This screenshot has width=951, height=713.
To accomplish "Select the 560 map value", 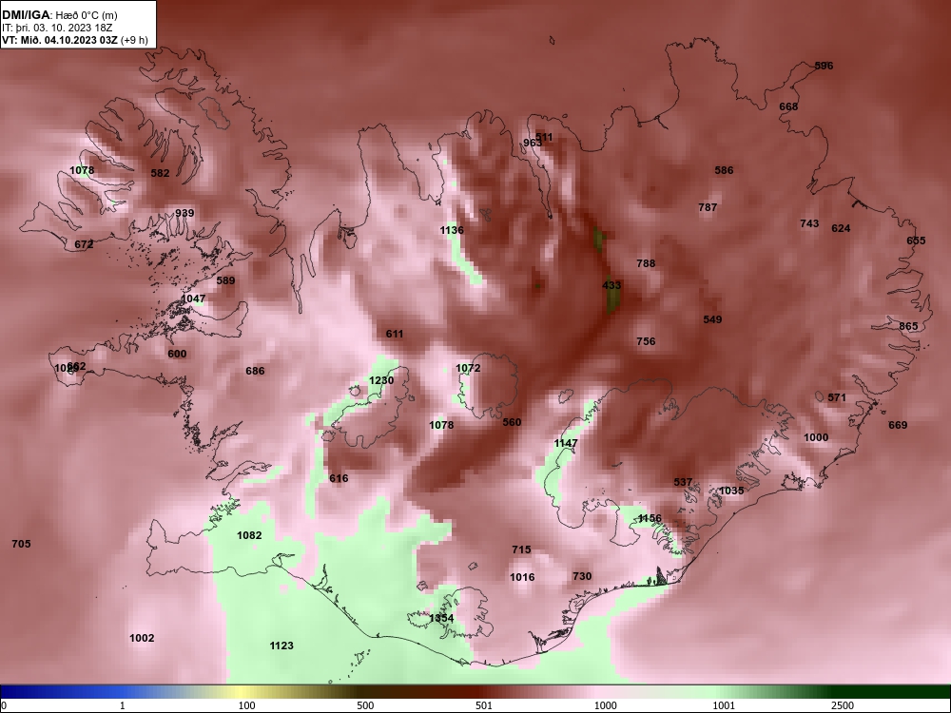I will (512, 423).
